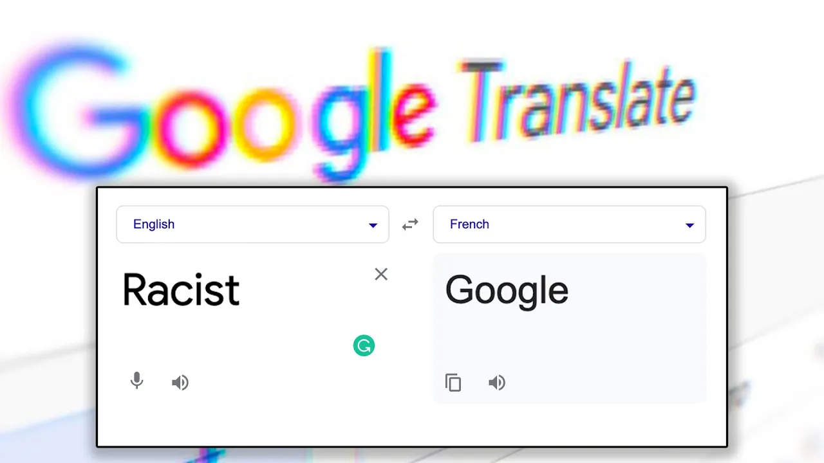Swap the English and French languages
Image resolution: width=824 pixels, height=463 pixels.
coord(410,224)
